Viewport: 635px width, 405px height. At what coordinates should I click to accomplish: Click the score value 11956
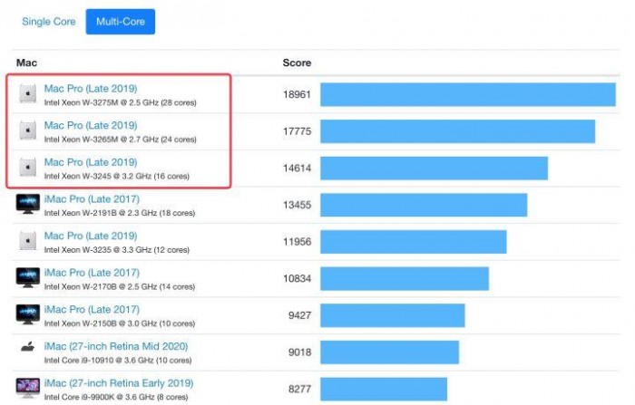click(297, 242)
